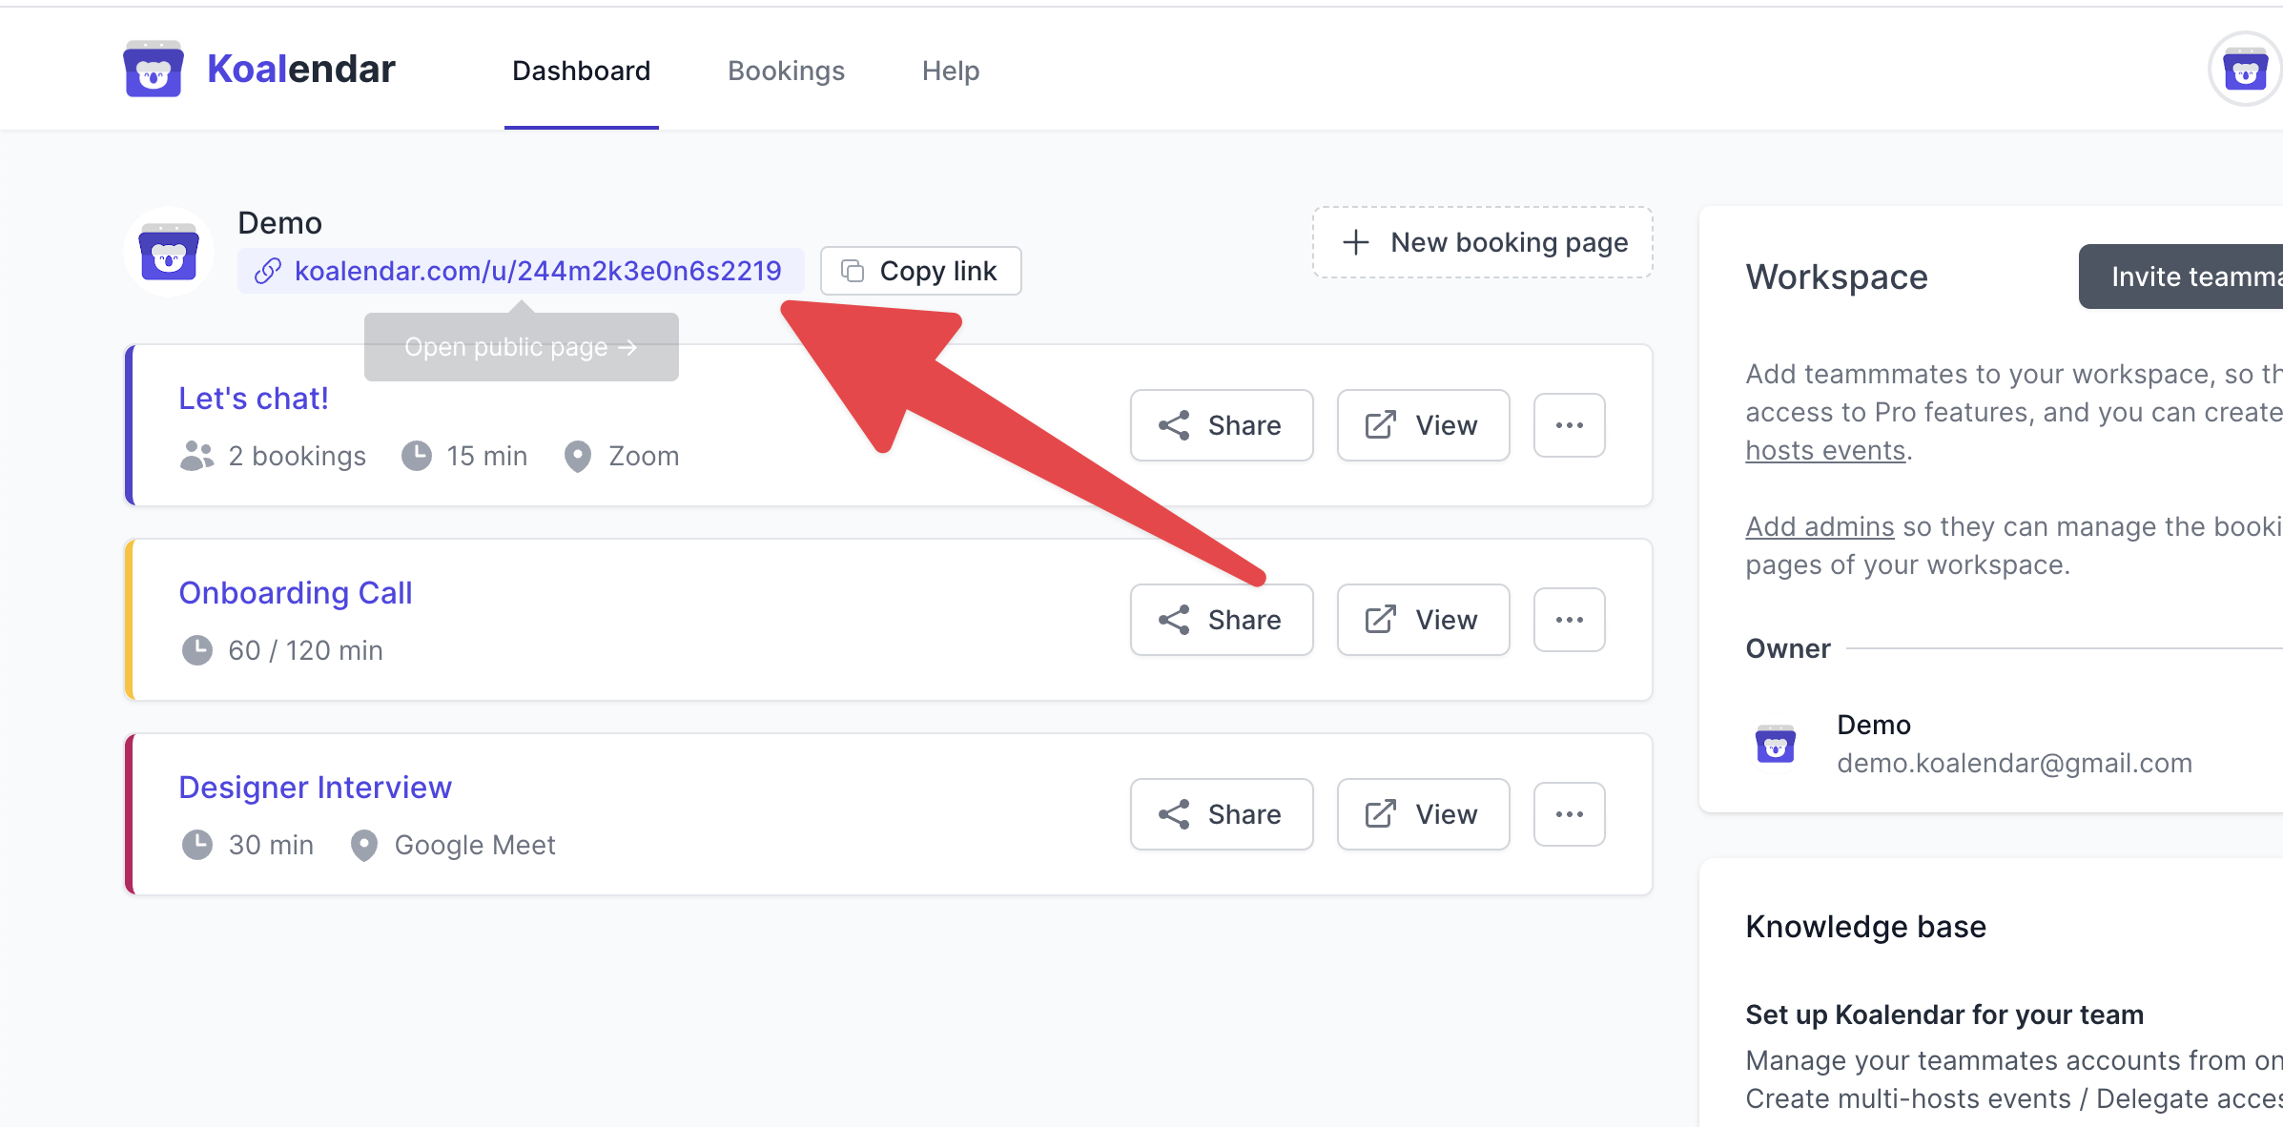Click the Google Meet location label

coord(475,845)
